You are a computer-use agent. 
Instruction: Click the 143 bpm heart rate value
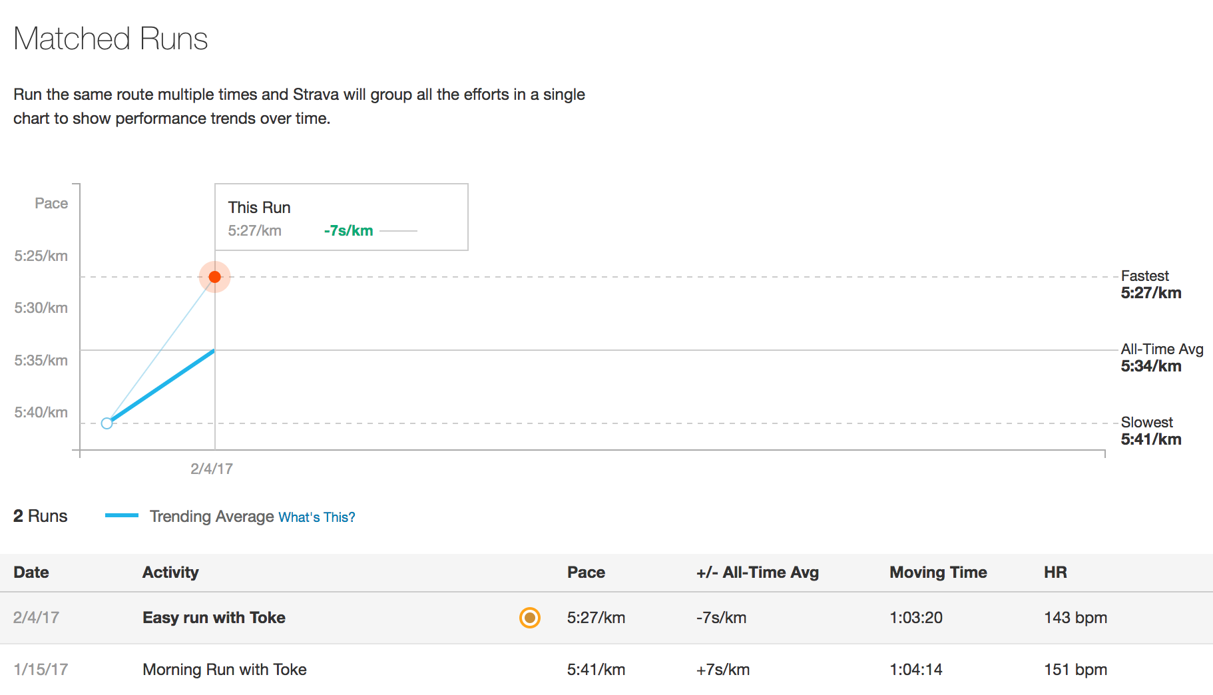point(1075,618)
